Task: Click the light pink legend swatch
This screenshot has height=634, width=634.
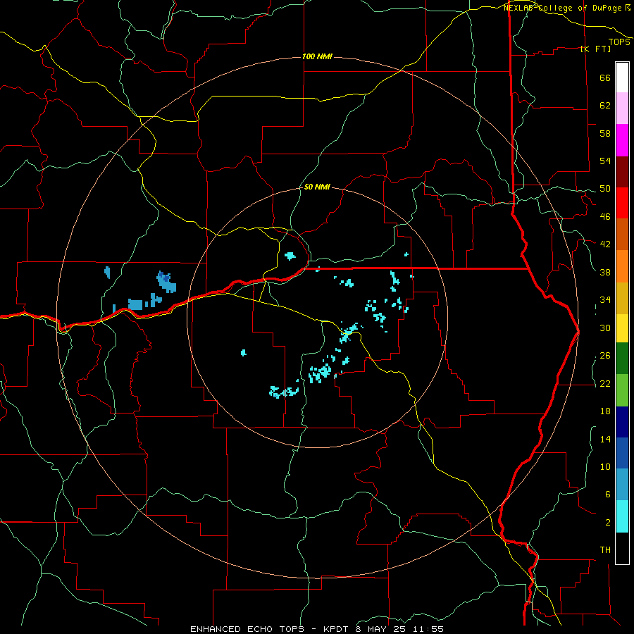Action: (x=622, y=108)
